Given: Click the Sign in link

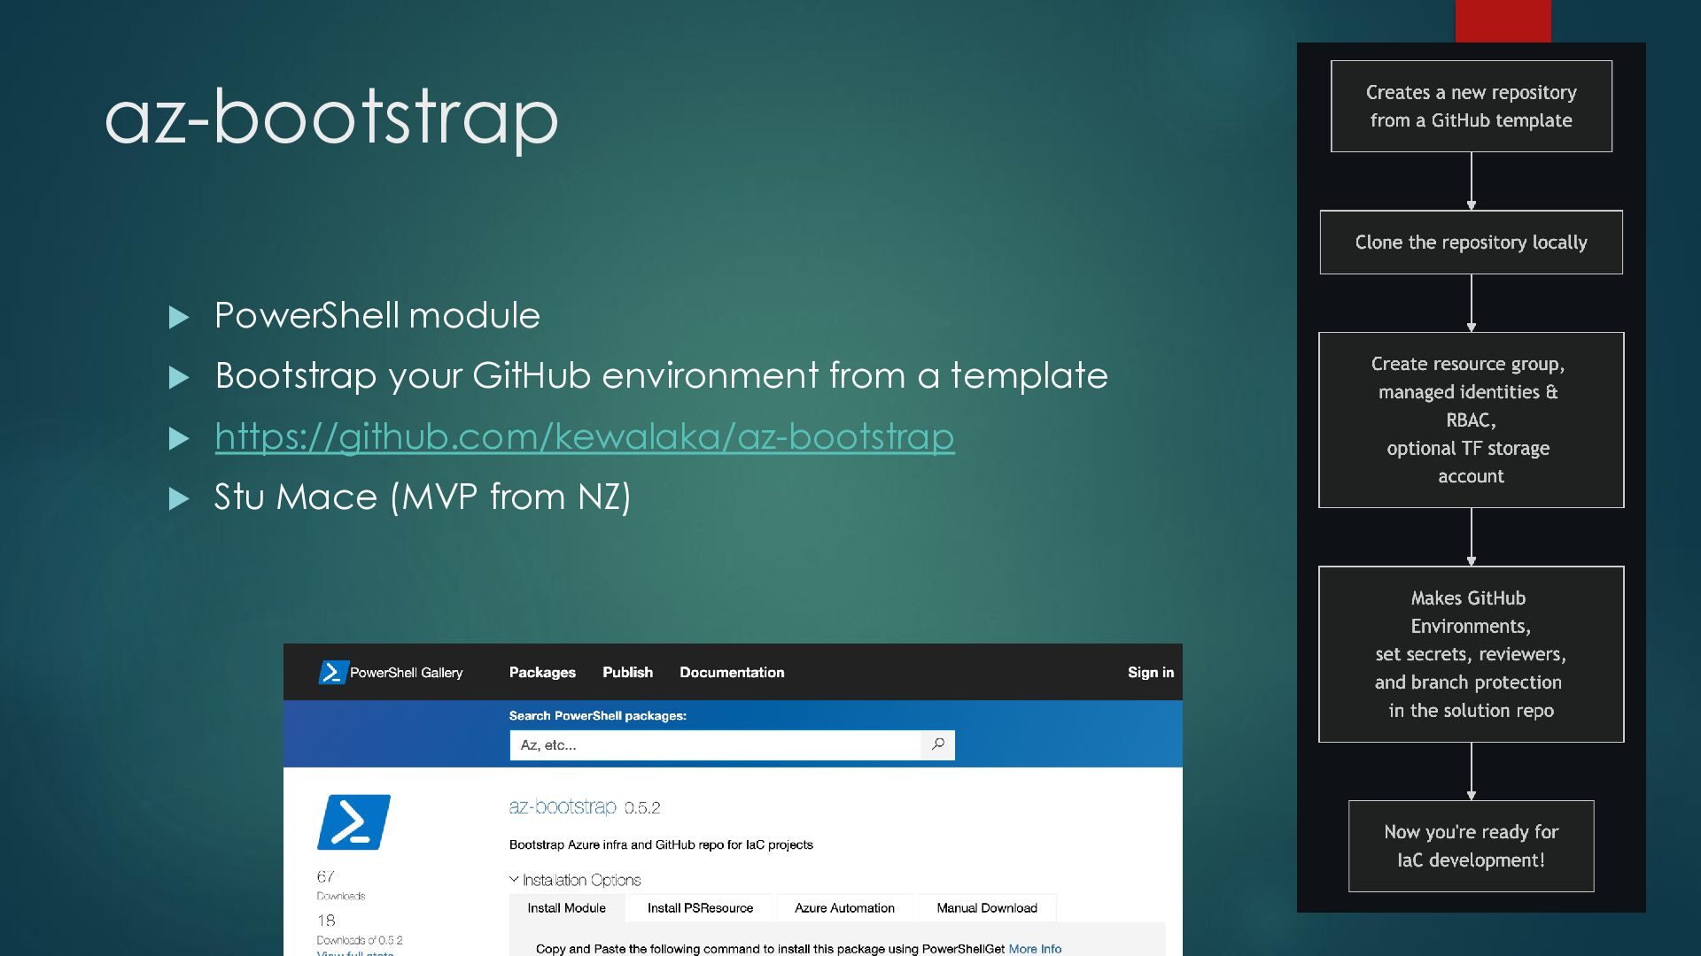Looking at the screenshot, I should point(1150,673).
